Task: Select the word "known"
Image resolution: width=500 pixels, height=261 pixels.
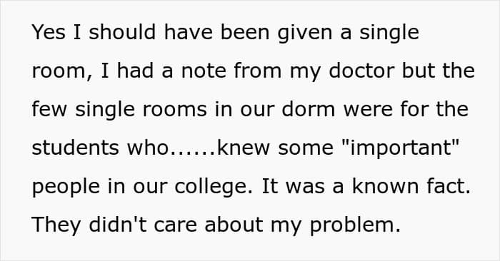Action: point(385,187)
